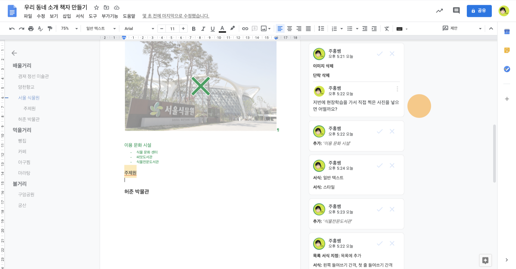516x269 pixels.
Task: Open numbered list options arrow
Action: point(342,29)
